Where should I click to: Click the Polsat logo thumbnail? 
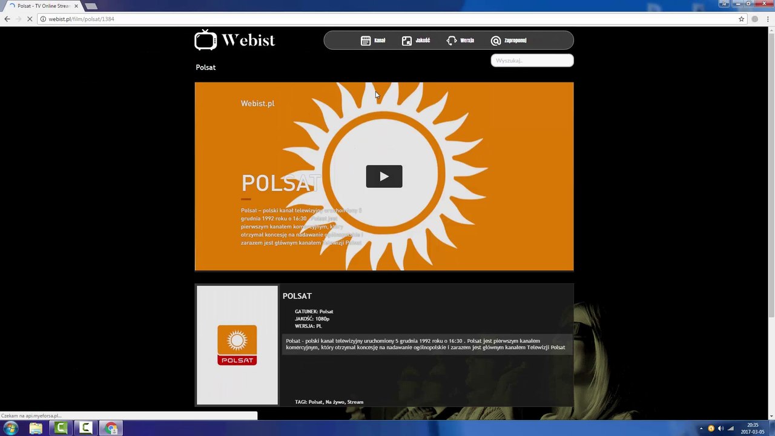[237, 345]
